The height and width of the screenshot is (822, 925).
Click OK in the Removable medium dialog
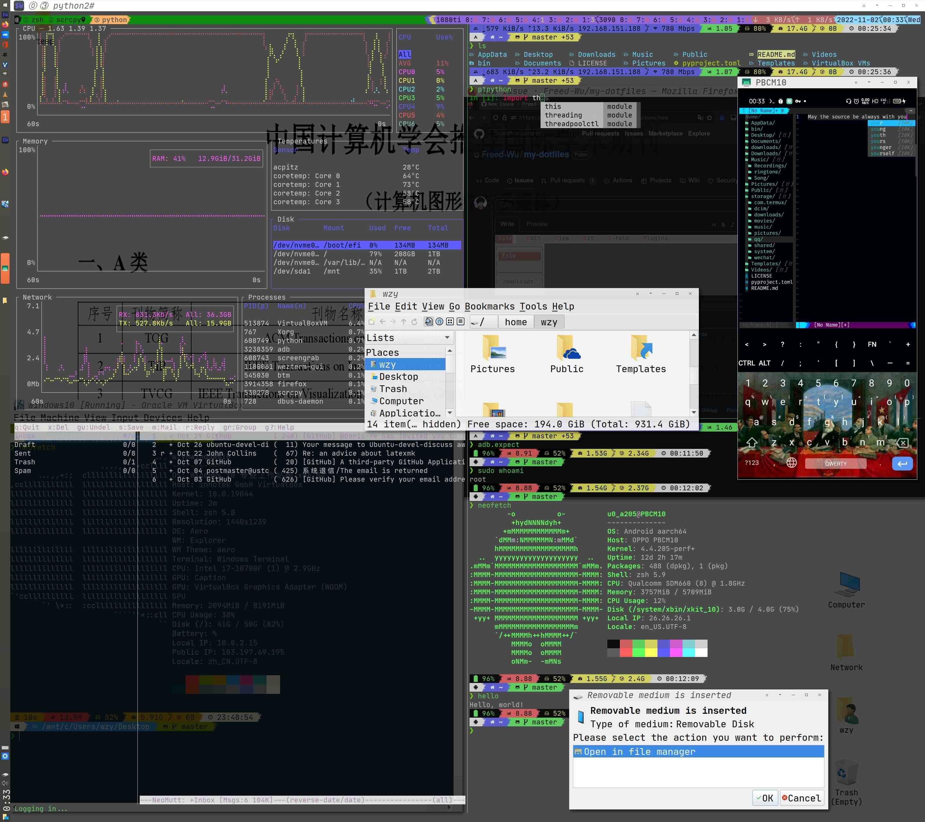(765, 798)
